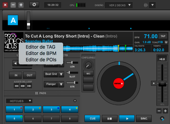Viewport: 170px width, 124px height.
Task: Click the loop move double-arrow icon
Action: tap(23, 86)
